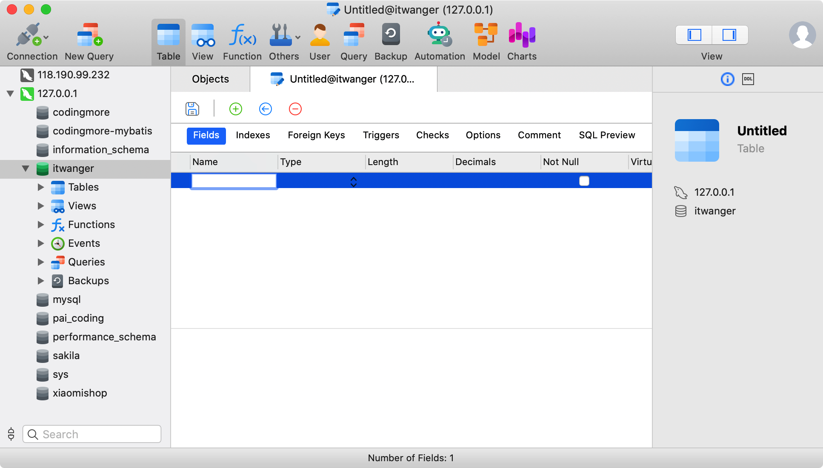
Task: Open the field Type dropdown stepper
Action: click(353, 182)
